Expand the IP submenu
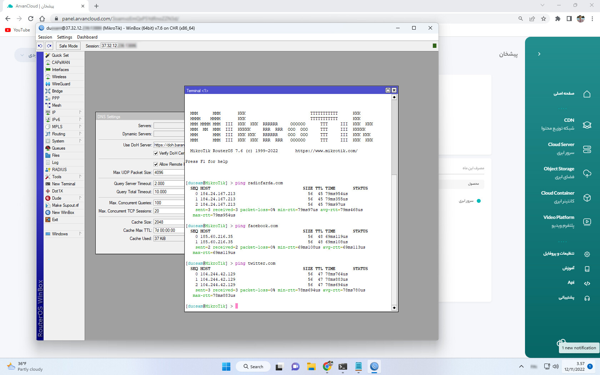Screen dimensions: 600x375 pos(64,112)
